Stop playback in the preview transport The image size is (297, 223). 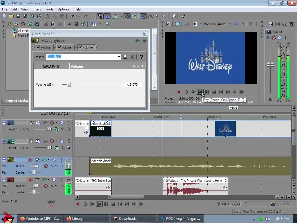pyautogui.click(x=214, y=92)
